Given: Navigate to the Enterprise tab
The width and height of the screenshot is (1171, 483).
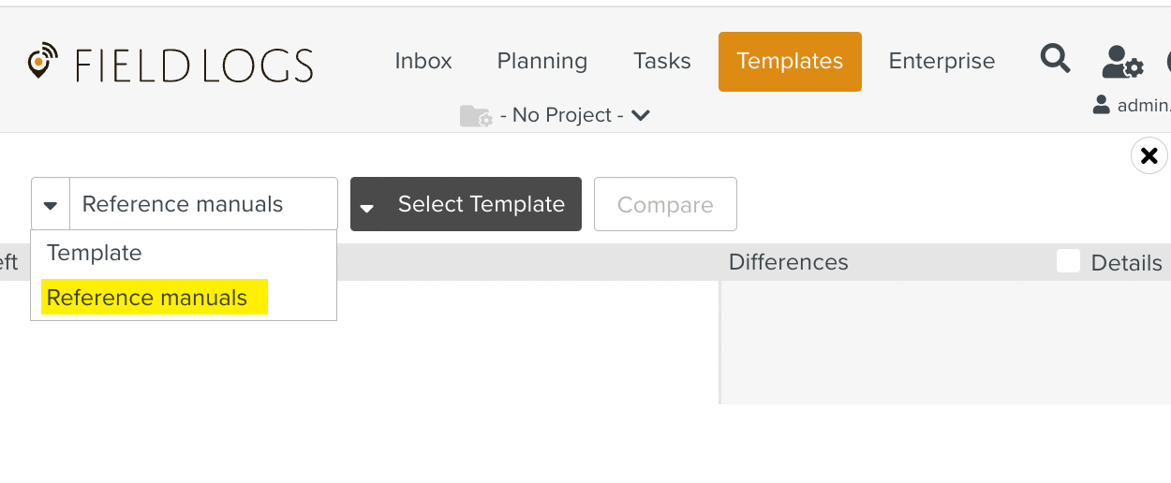Looking at the screenshot, I should click(941, 62).
